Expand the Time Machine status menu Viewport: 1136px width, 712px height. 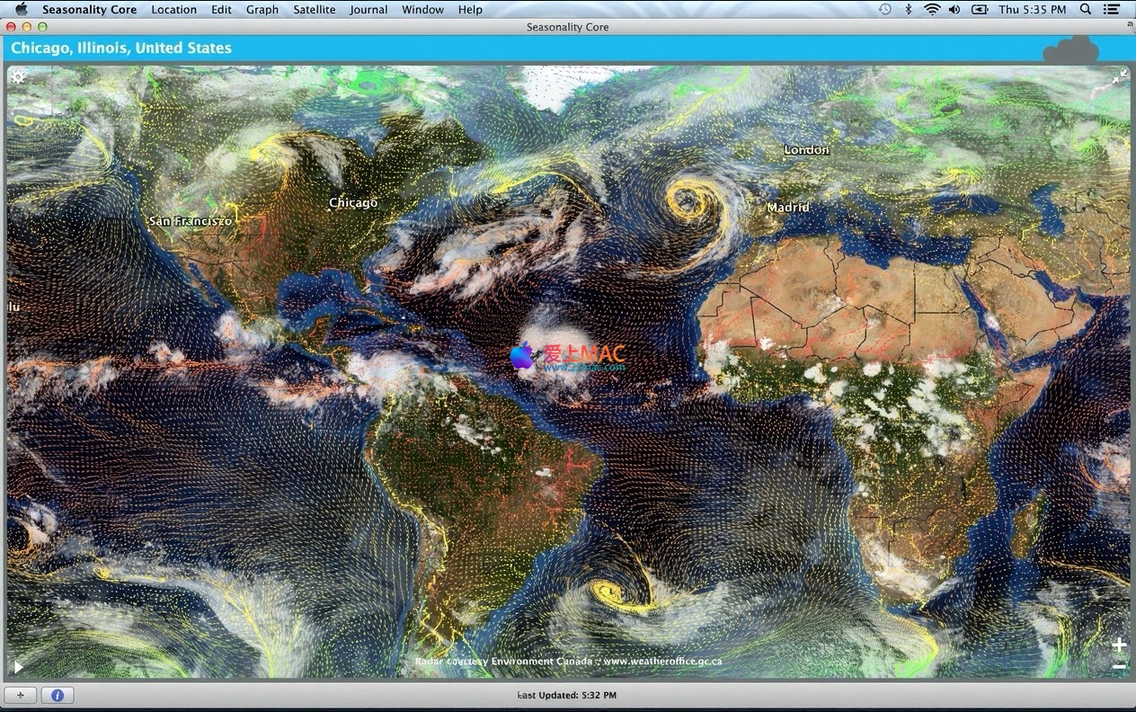885,9
